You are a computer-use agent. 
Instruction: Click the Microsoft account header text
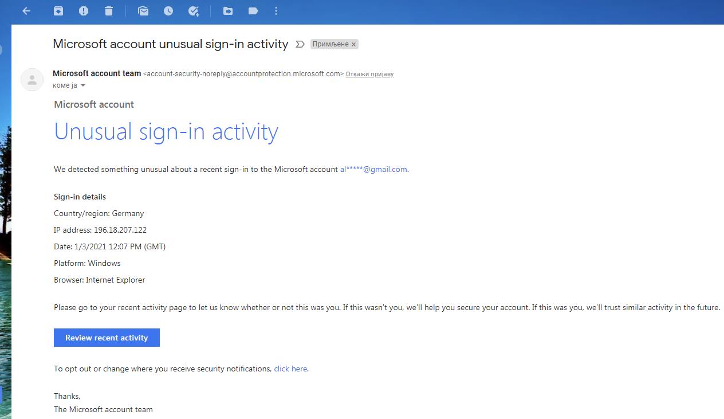click(94, 104)
